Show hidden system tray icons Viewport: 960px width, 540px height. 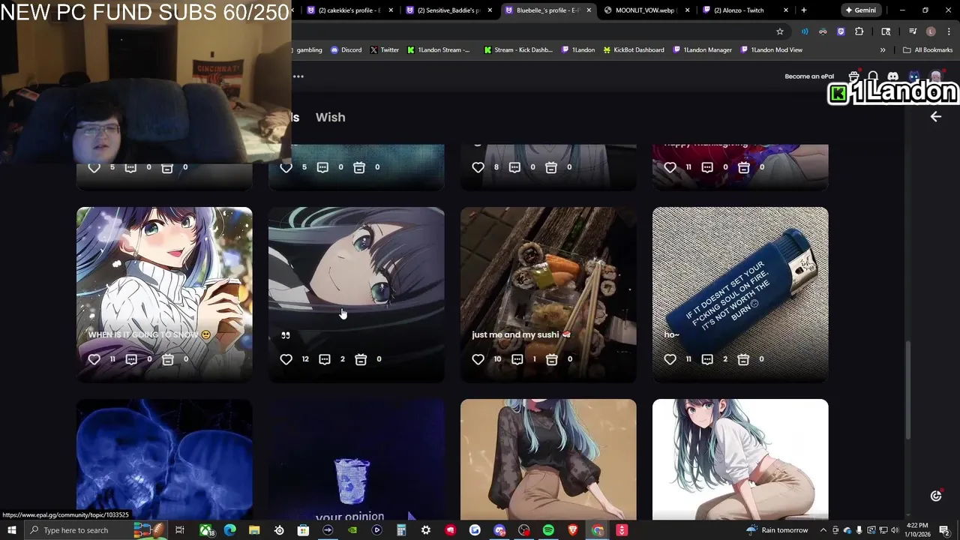pyautogui.click(x=823, y=530)
